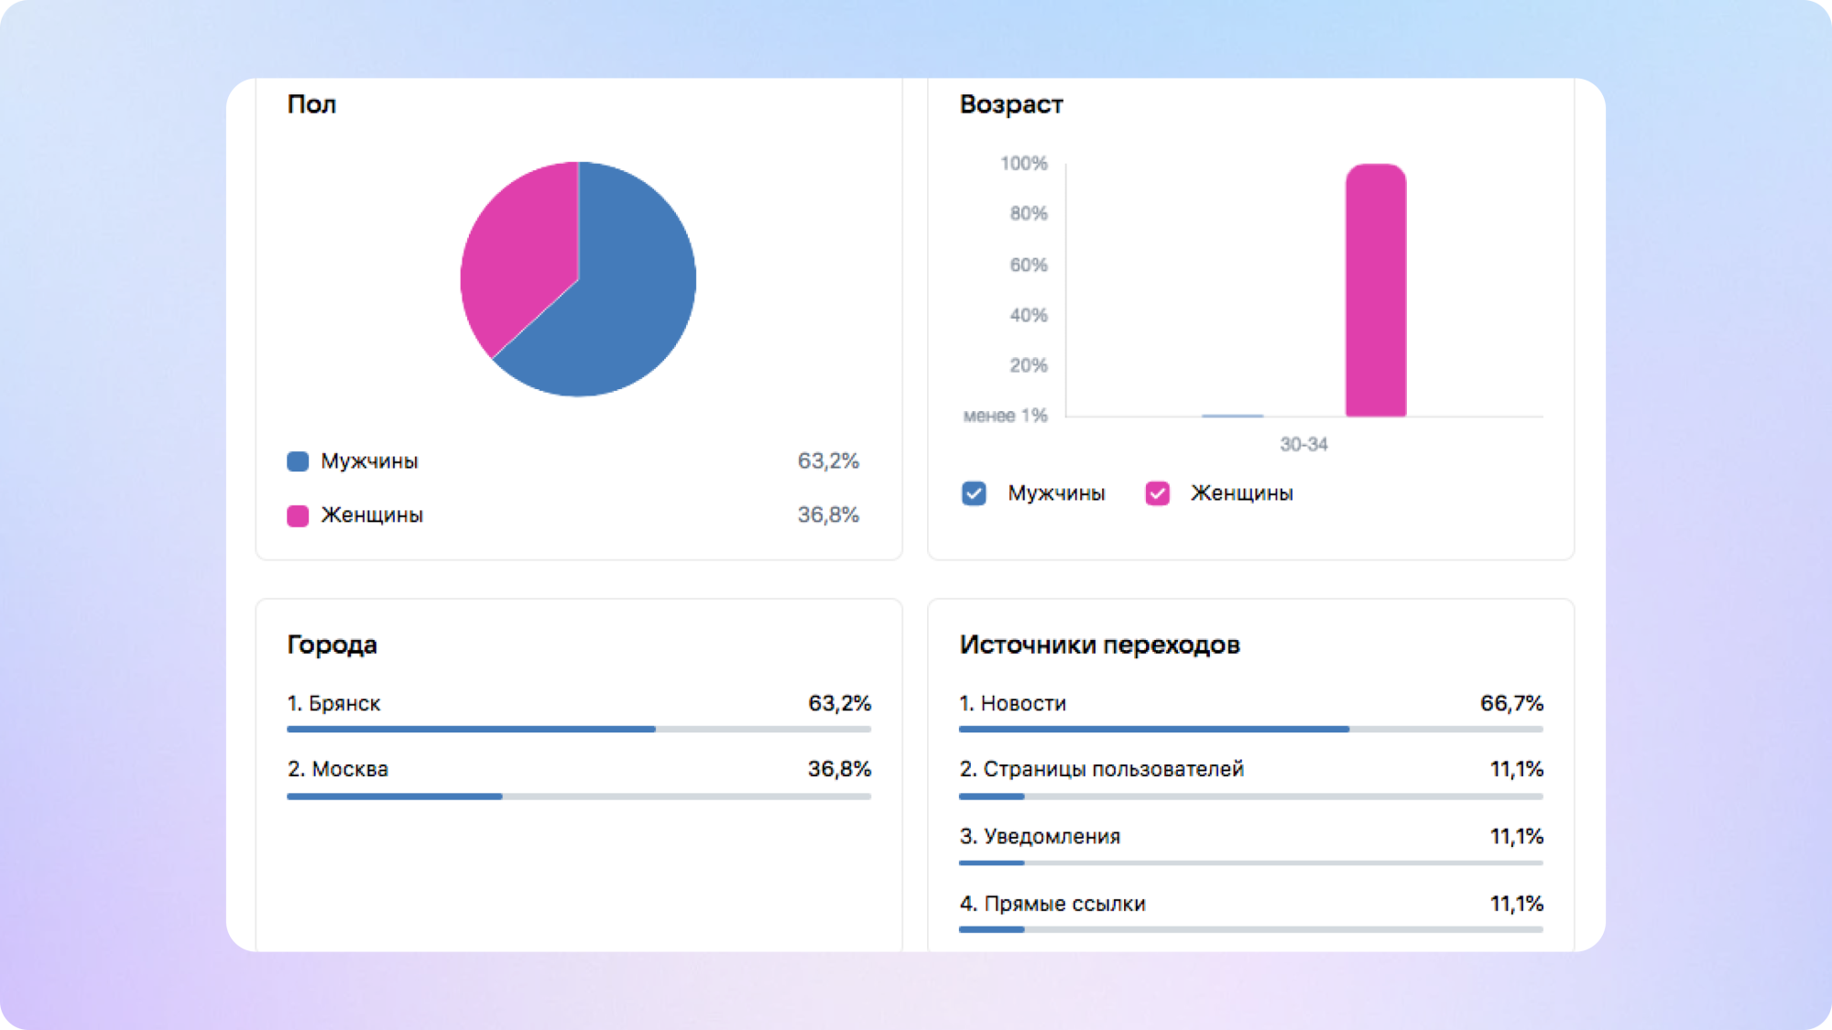Screen dimensions: 1832x1030
Task: Click the 30-34 age axis label
Action: coord(1303,445)
